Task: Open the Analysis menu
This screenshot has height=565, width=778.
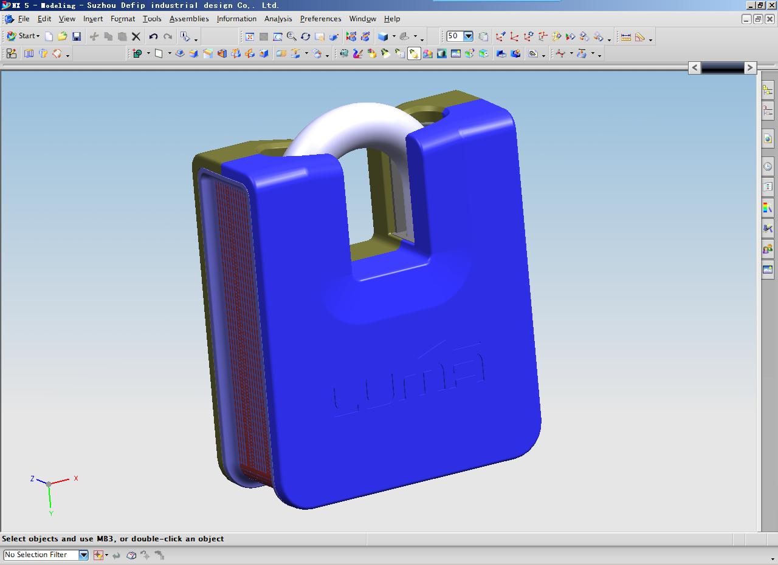Action: pyautogui.click(x=278, y=19)
